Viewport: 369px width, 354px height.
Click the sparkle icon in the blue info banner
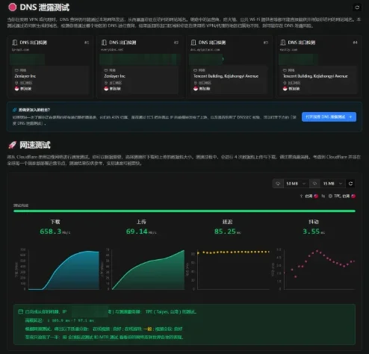[x=15, y=110]
